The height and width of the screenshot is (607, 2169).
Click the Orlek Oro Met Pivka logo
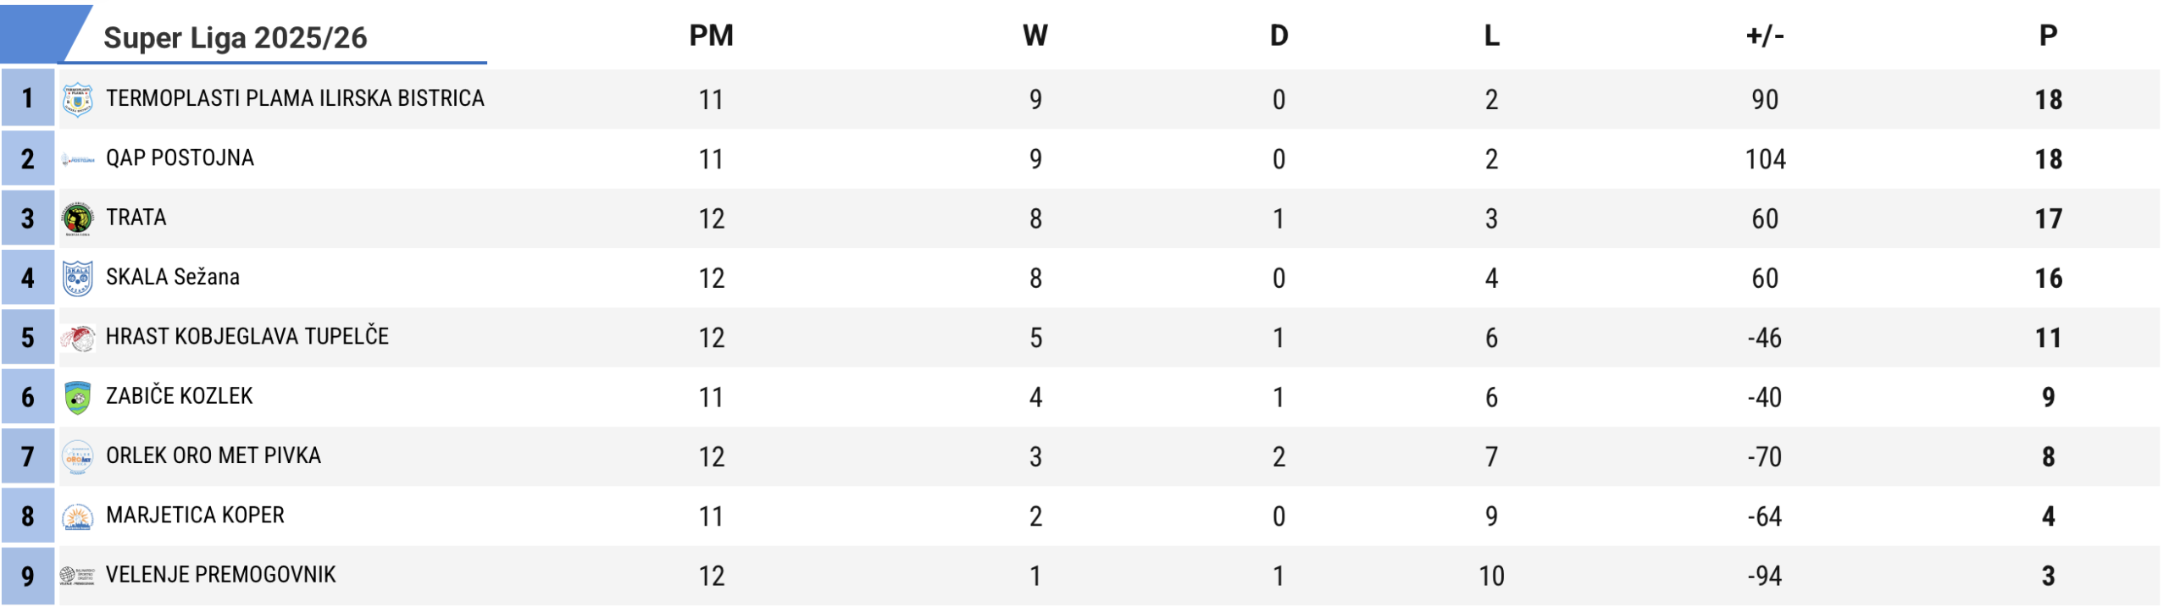(77, 457)
